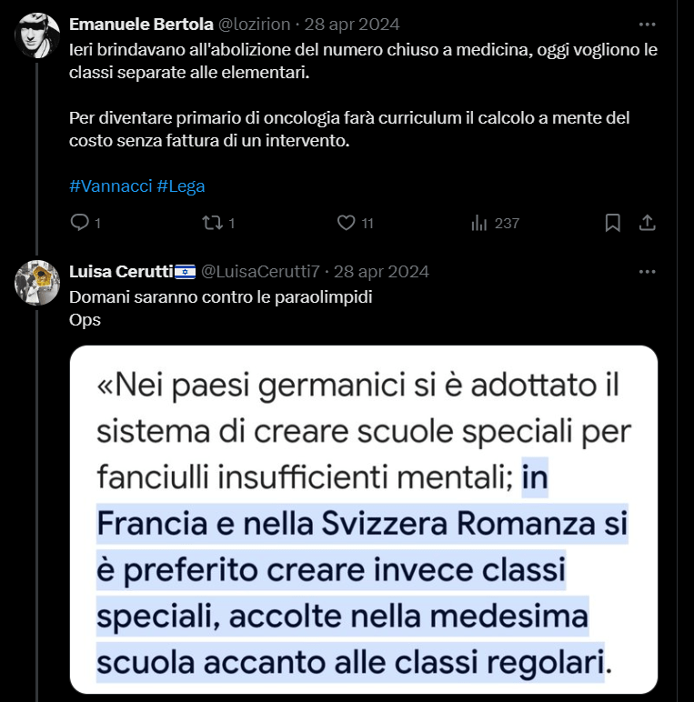
Task: Open more options on Luisa Cerutti's reply
Action: (646, 272)
